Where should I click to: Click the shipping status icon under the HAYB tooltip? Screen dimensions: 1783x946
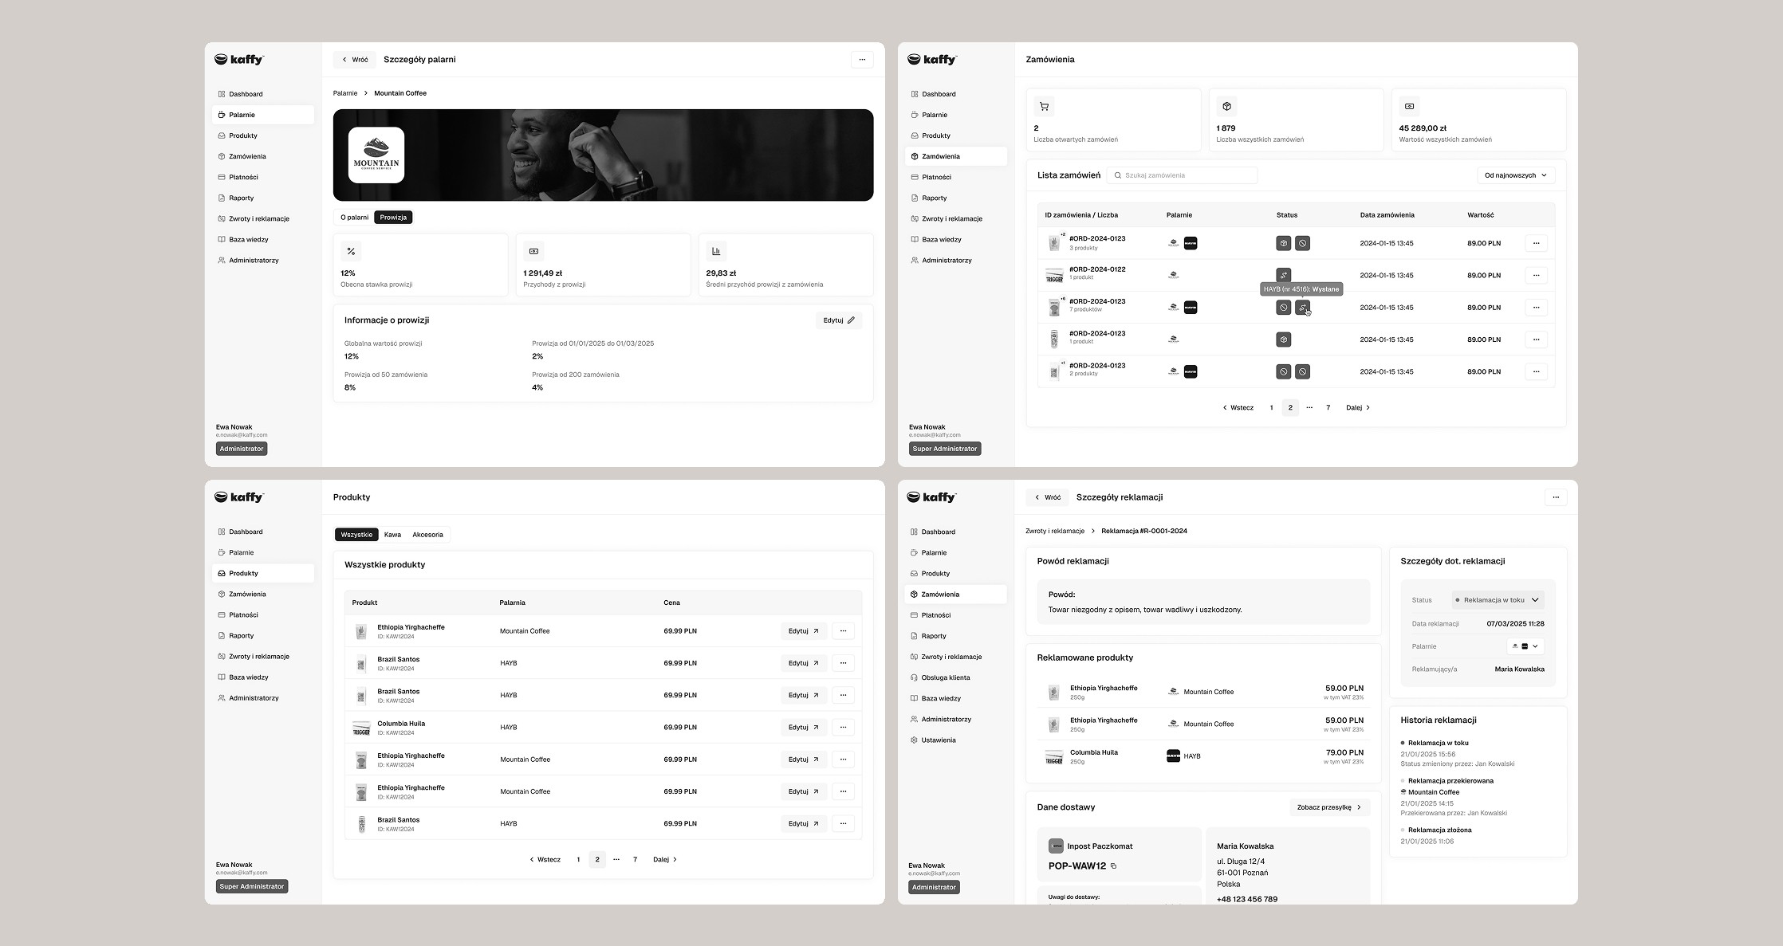click(1302, 308)
